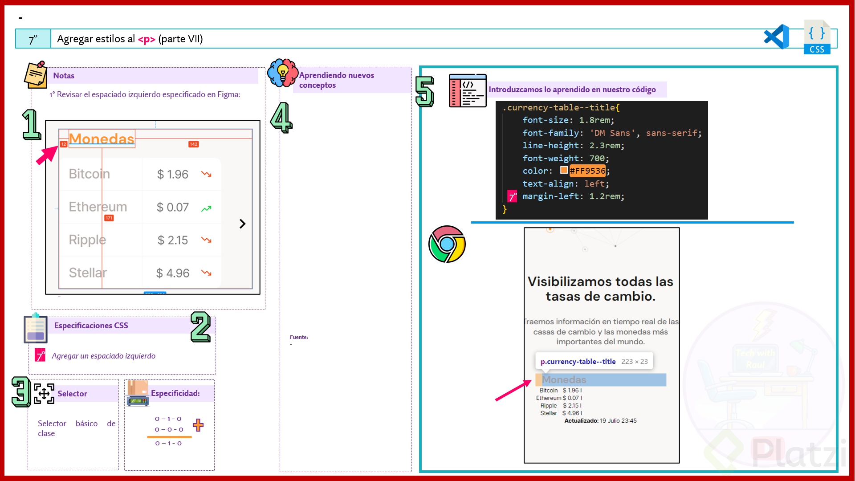Screen dimensions: 855x481
Task: Click the pink 7° badge beside Agregar un espaciado
Action: (x=40, y=355)
